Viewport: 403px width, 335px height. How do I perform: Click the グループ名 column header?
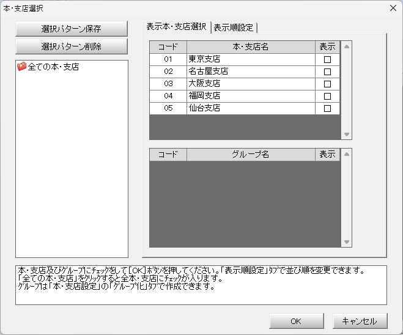click(x=251, y=155)
